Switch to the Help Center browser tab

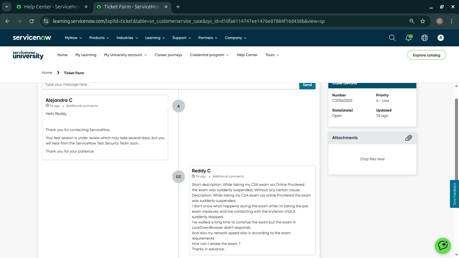[x=52, y=7]
